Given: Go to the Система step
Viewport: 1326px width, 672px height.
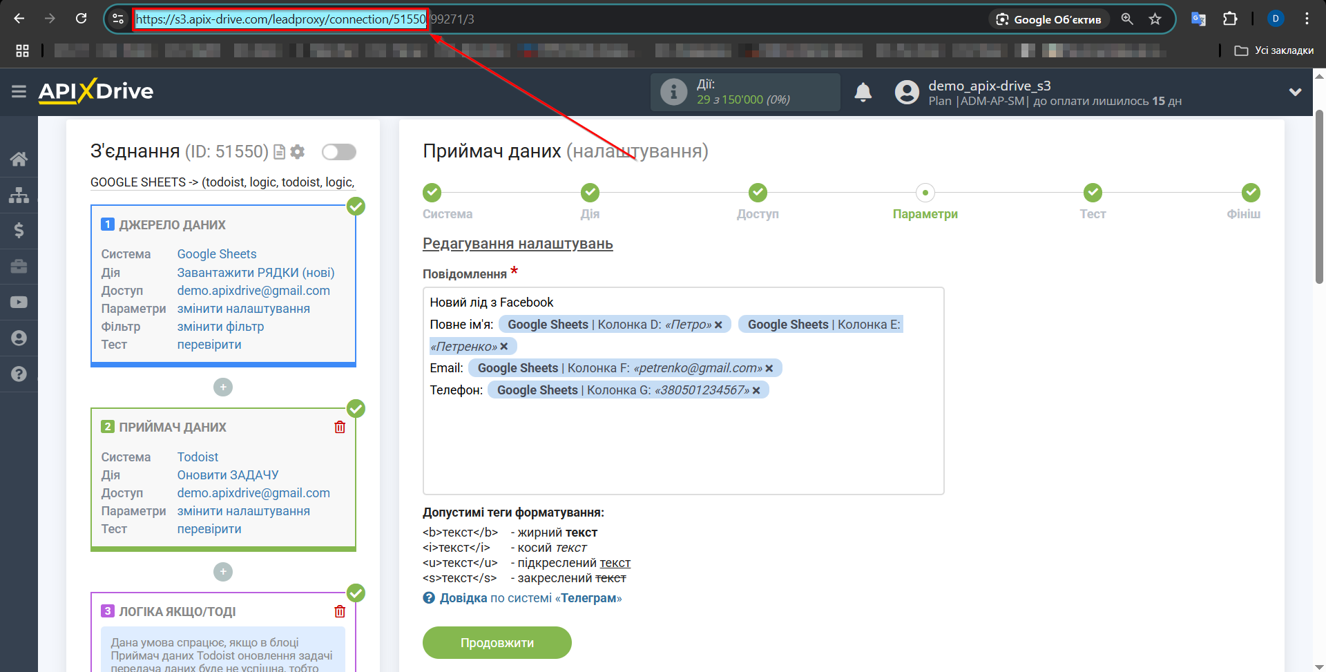Looking at the screenshot, I should (432, 193).
